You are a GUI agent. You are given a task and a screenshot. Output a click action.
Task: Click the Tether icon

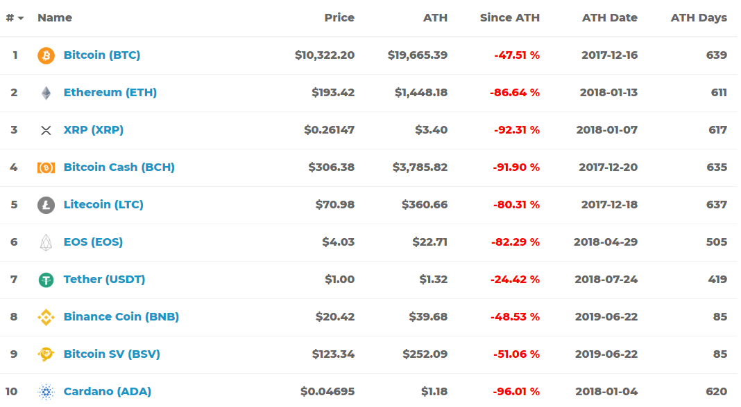pyautogui.click(x=46, y=279)
